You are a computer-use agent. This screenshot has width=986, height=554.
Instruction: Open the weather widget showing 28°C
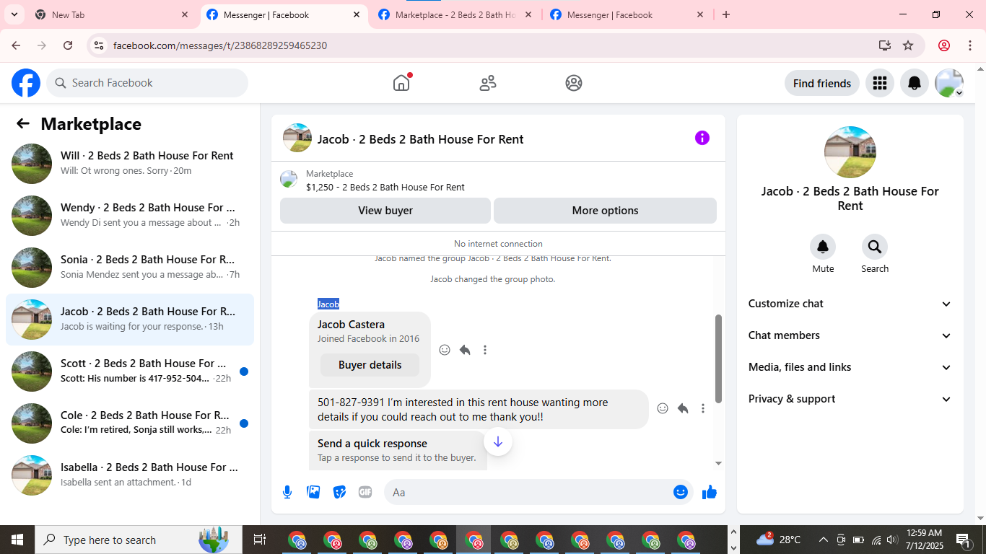point(778,540)
